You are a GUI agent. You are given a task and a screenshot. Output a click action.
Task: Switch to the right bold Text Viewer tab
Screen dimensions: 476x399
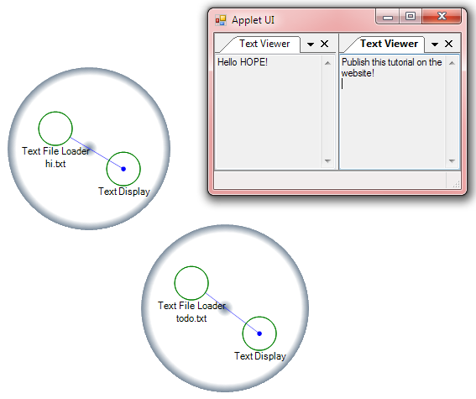(x=389, y=44)
